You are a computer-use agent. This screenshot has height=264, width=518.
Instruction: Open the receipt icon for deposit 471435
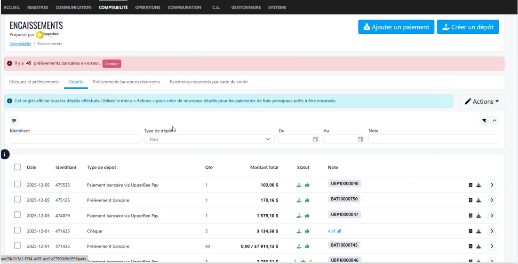tap(471, 247)
